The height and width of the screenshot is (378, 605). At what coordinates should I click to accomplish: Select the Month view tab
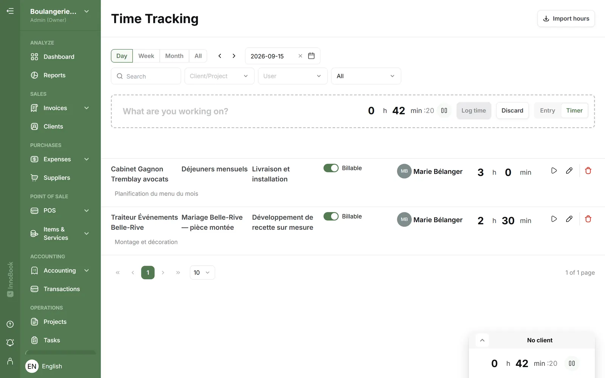174,56
